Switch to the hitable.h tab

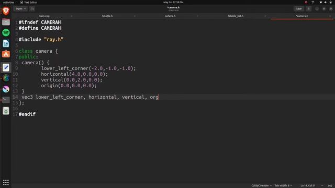coord(107,16)
